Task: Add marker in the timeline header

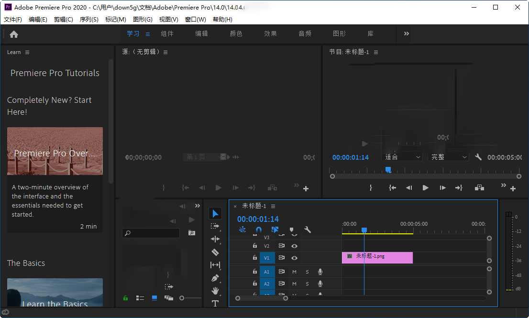Action: click(291, 230)
